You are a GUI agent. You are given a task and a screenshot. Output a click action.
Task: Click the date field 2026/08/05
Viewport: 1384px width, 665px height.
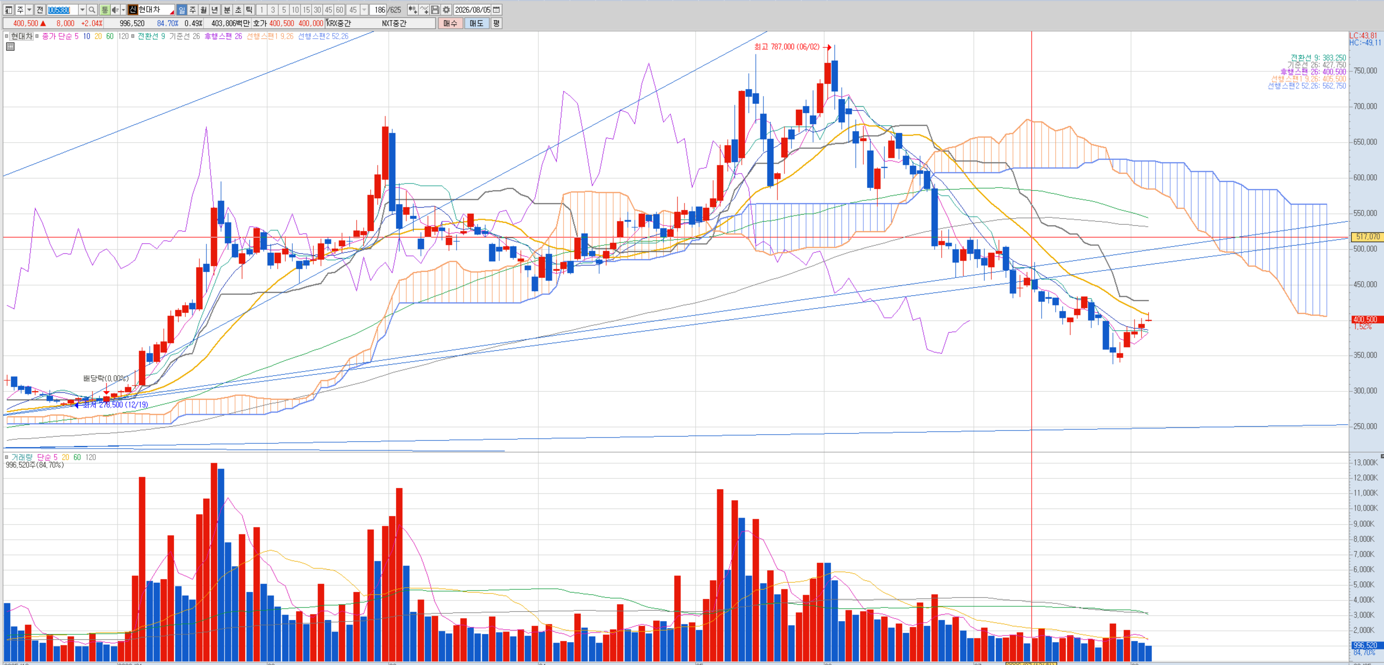coord(473,10)
